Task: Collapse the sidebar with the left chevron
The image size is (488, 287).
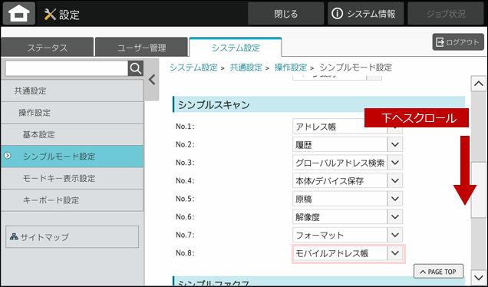Action: [x=152, y=80]
